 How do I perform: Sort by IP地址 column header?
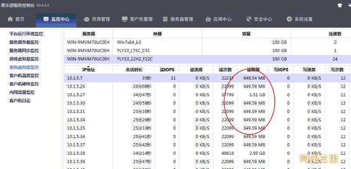pos(89,70)
